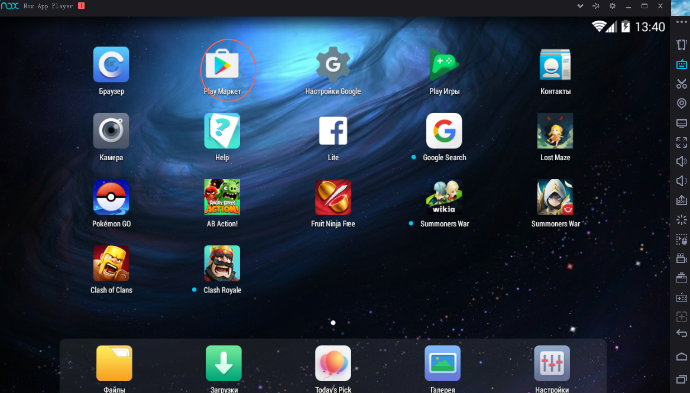Open Файлы in the dock
This screenshot has width=690, height=393.
point(114,363)
